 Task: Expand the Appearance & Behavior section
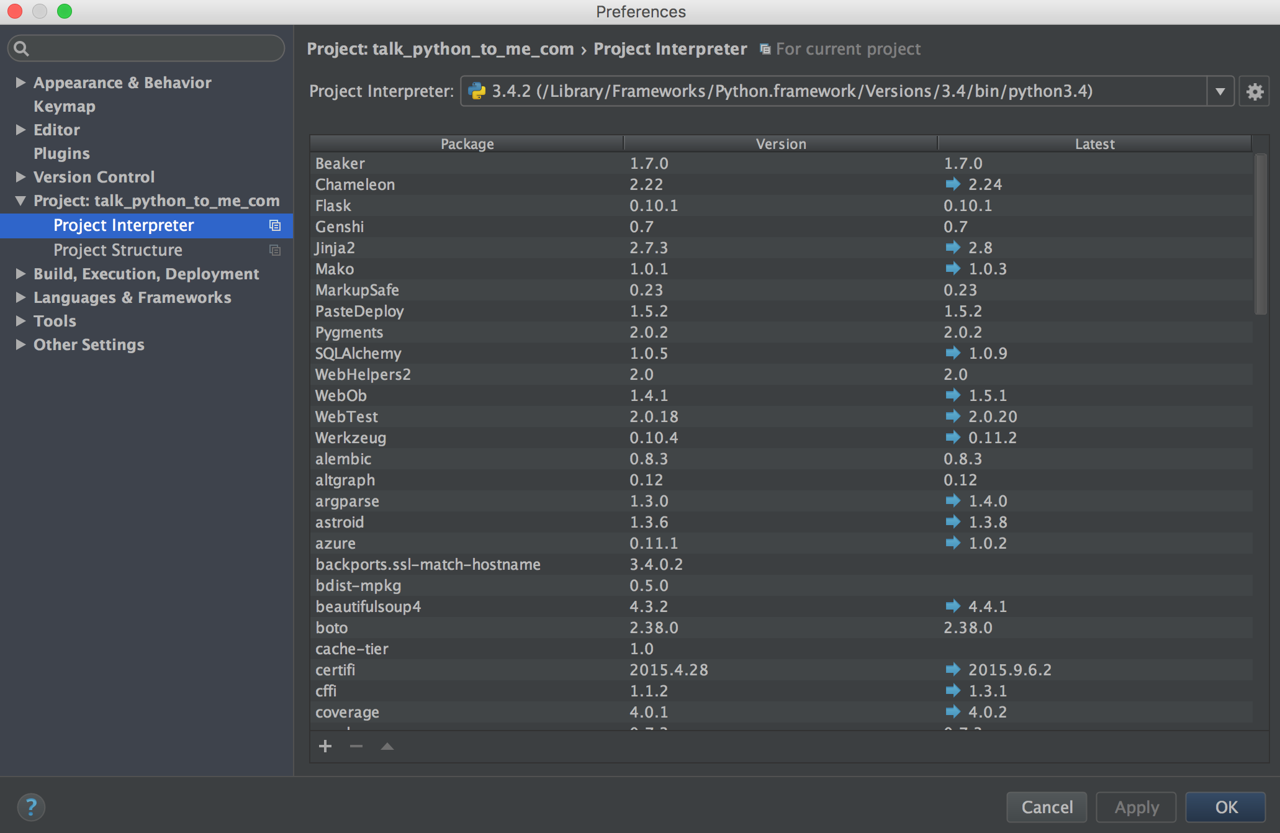[20, 83]
